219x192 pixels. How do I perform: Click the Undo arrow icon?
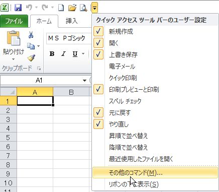point(29,8)
